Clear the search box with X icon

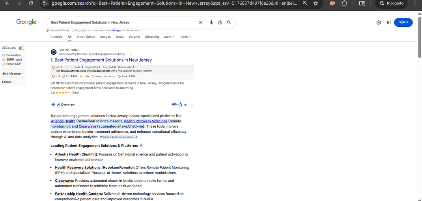click(x=201, y=22)
